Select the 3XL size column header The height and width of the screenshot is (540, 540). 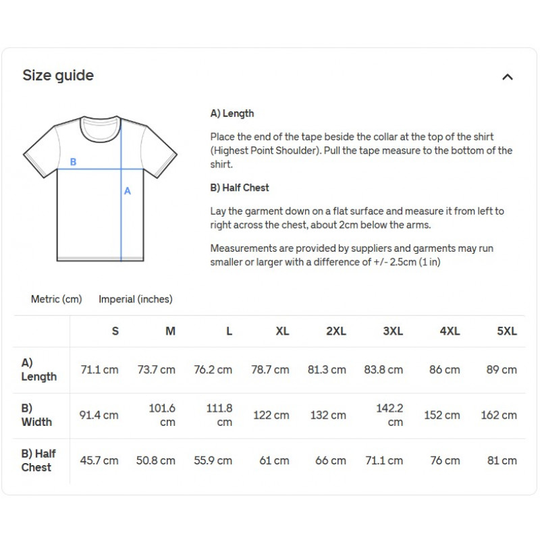(393, 331)
